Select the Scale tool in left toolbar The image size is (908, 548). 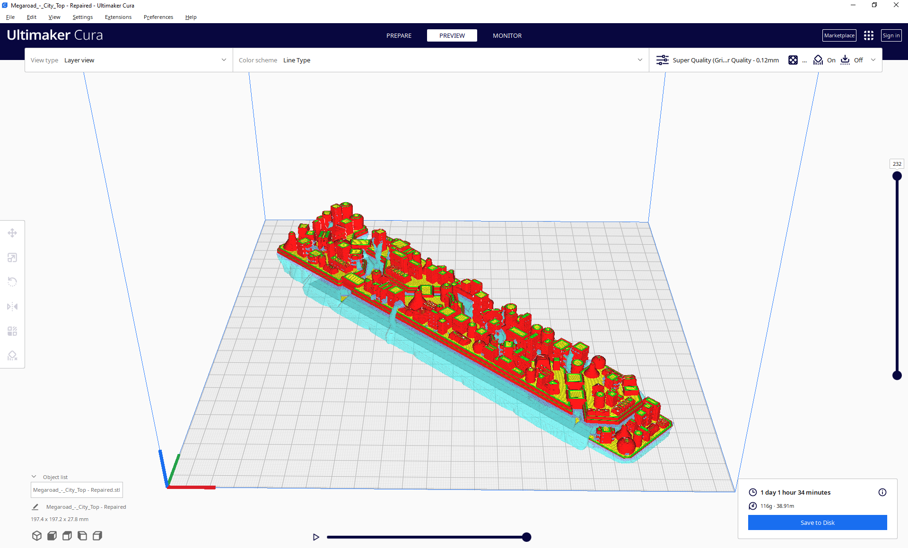12,257
